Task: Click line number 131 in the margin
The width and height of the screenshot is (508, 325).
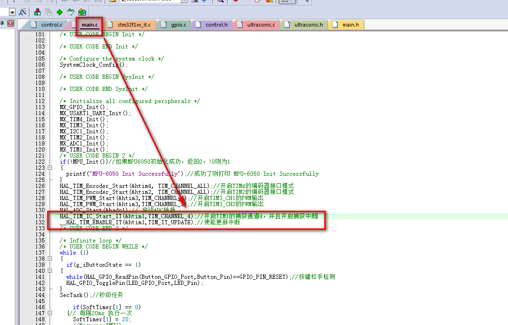Action: coord(40,216)
